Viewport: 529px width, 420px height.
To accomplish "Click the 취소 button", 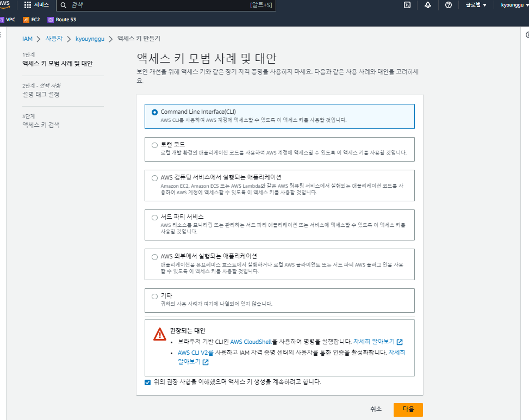I will pyautogui.click(x=376, y=409).
